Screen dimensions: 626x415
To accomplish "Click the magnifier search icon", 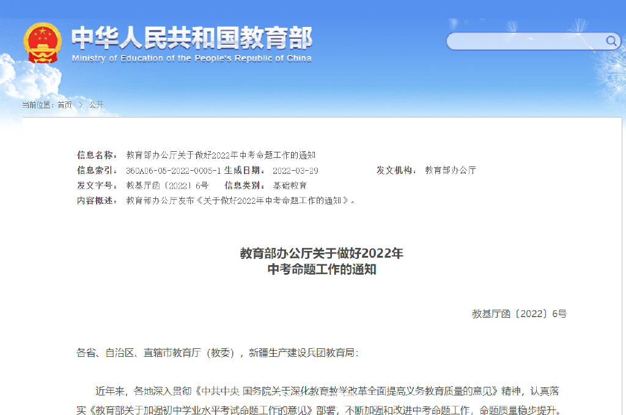I will coord(611,41).
